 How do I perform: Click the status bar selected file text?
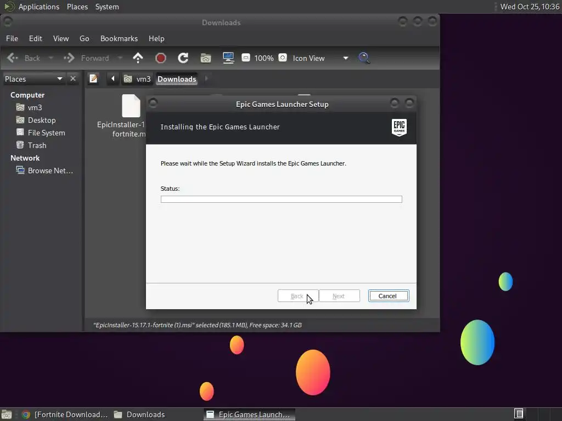198,325
